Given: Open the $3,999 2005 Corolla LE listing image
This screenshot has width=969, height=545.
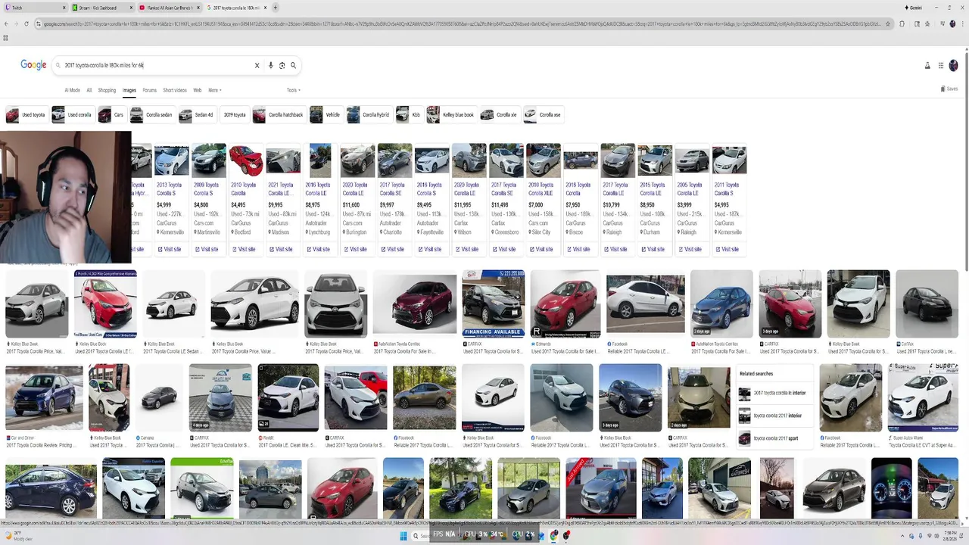Looking at the screenshot, I should click(x=692, y=160).
